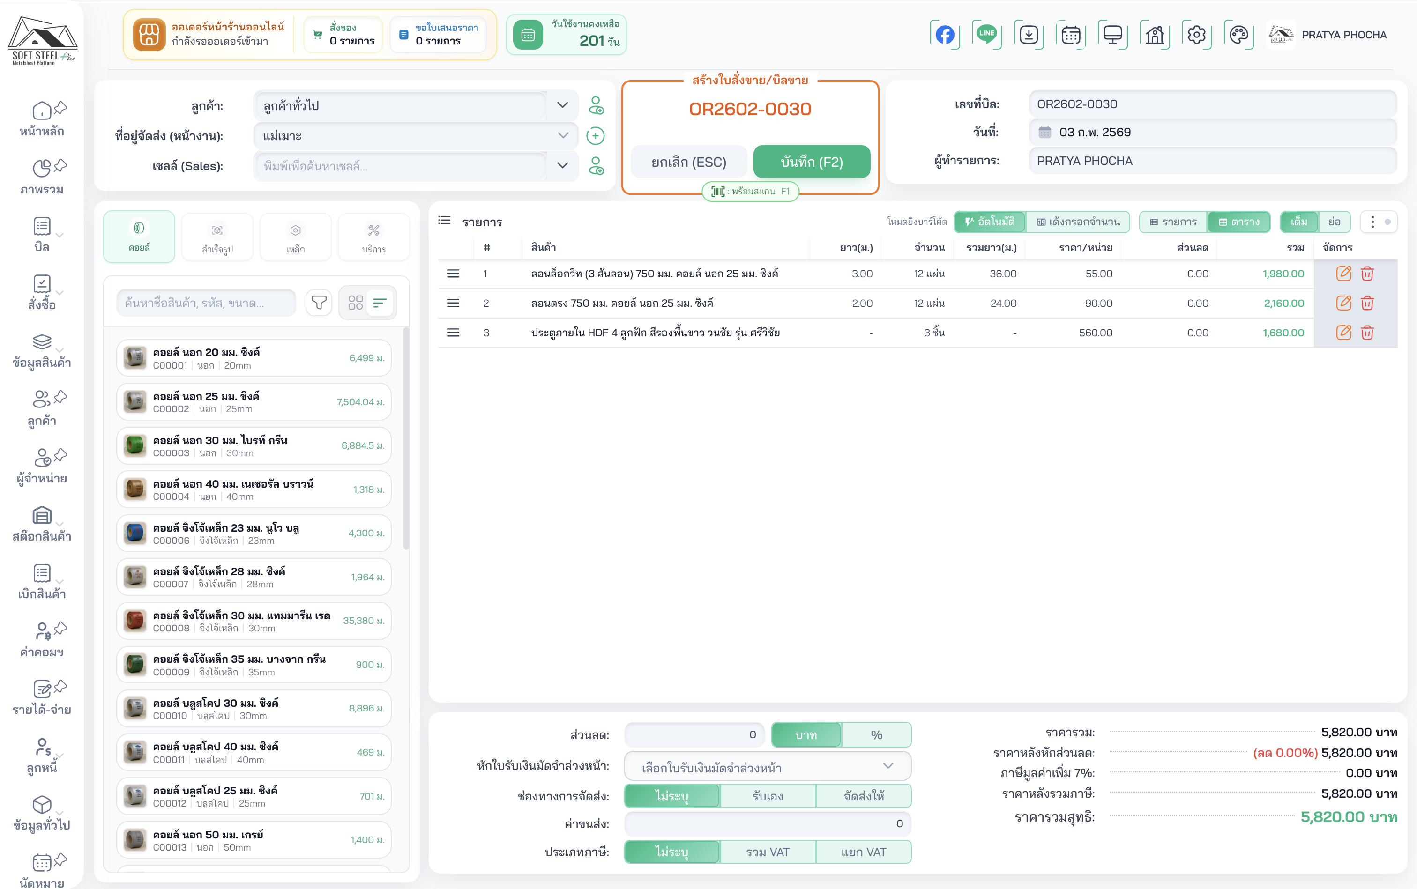Choose รับเอง delivery channel option
The width and height of the screenshot is (1417, 889).
click(768, 796)
